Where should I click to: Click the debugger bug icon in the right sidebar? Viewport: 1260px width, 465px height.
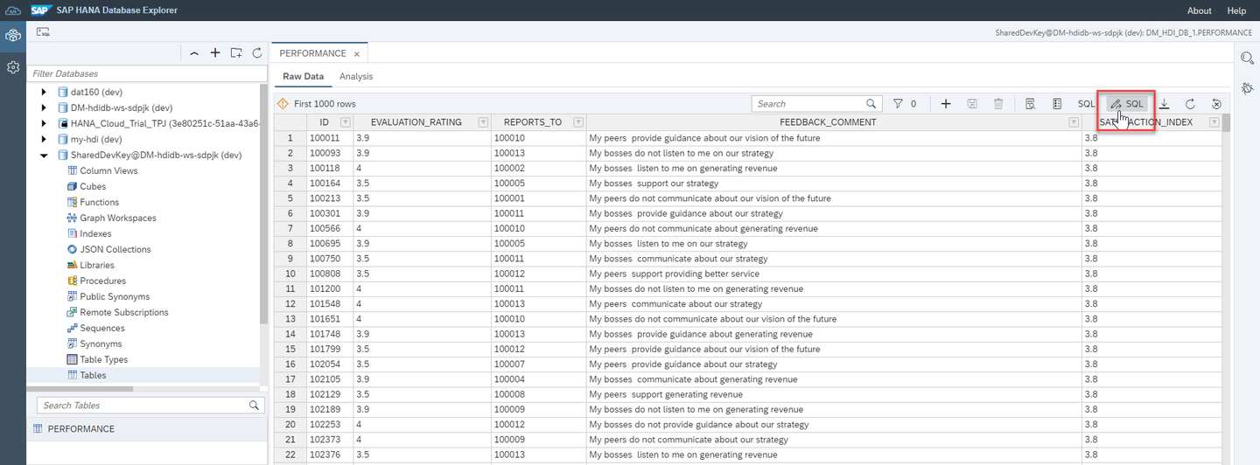click(x=1248, y=87)
